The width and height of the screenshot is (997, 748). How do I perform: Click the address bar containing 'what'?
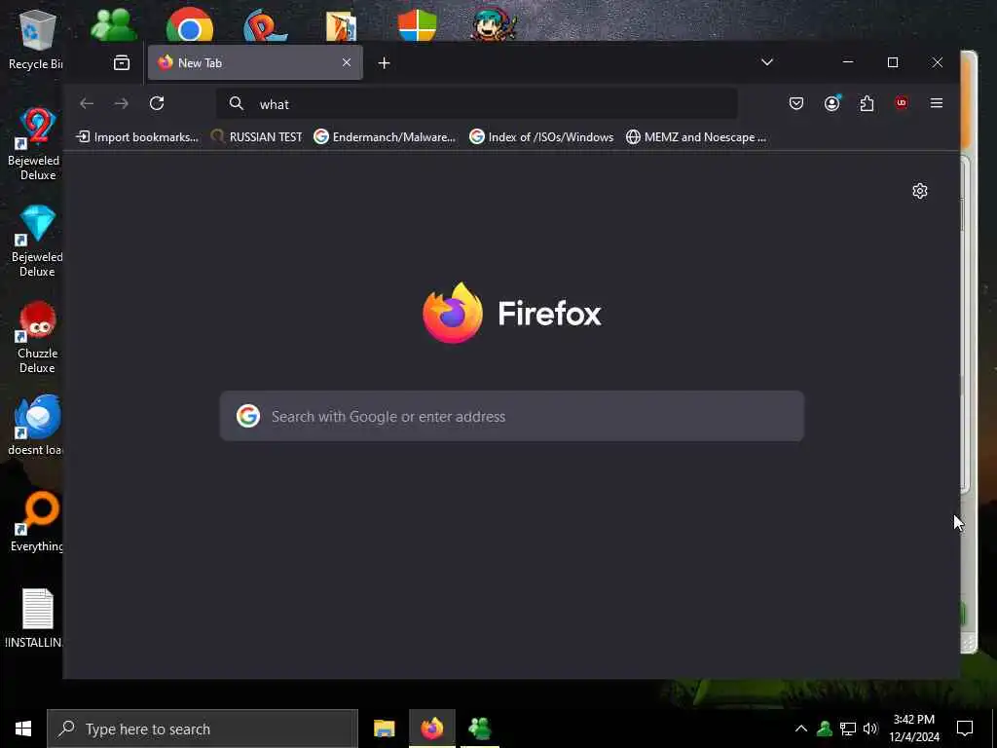(x=477, y=103)
